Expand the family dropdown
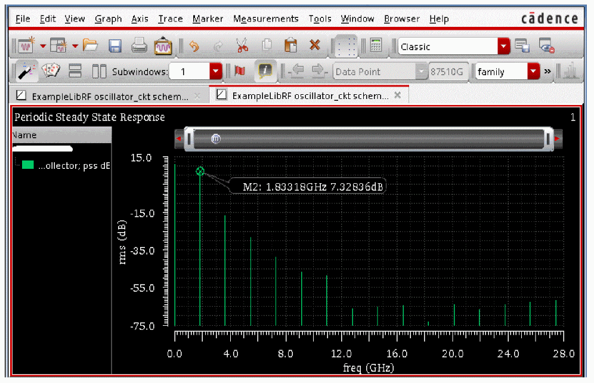594x383 pixels. tap(533, 72)
